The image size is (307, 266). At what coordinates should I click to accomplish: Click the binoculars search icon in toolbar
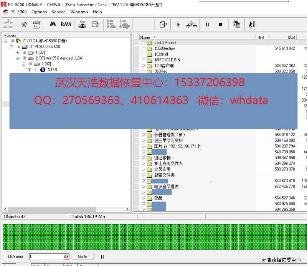[53, 24]
